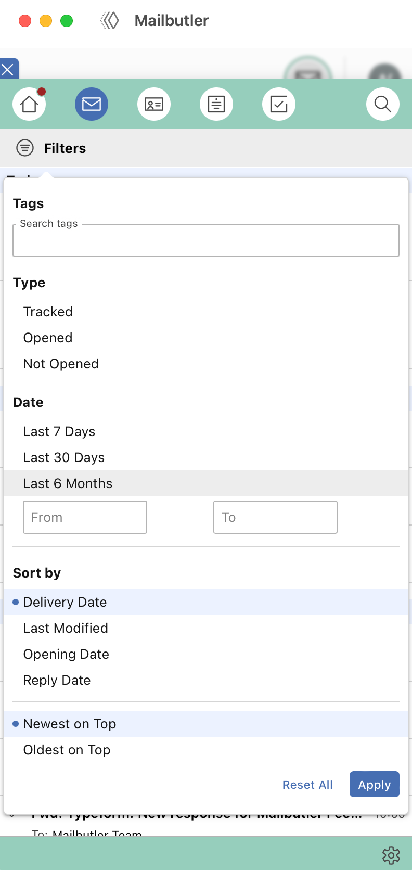
Task: Click the Apply button
Action: [375, 784]
